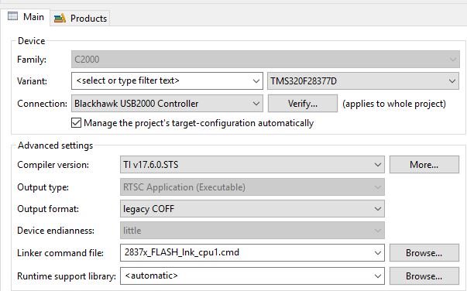This screenshot has width=467, height=291.
Task: Select the Main tab
Action: [26, 17]
